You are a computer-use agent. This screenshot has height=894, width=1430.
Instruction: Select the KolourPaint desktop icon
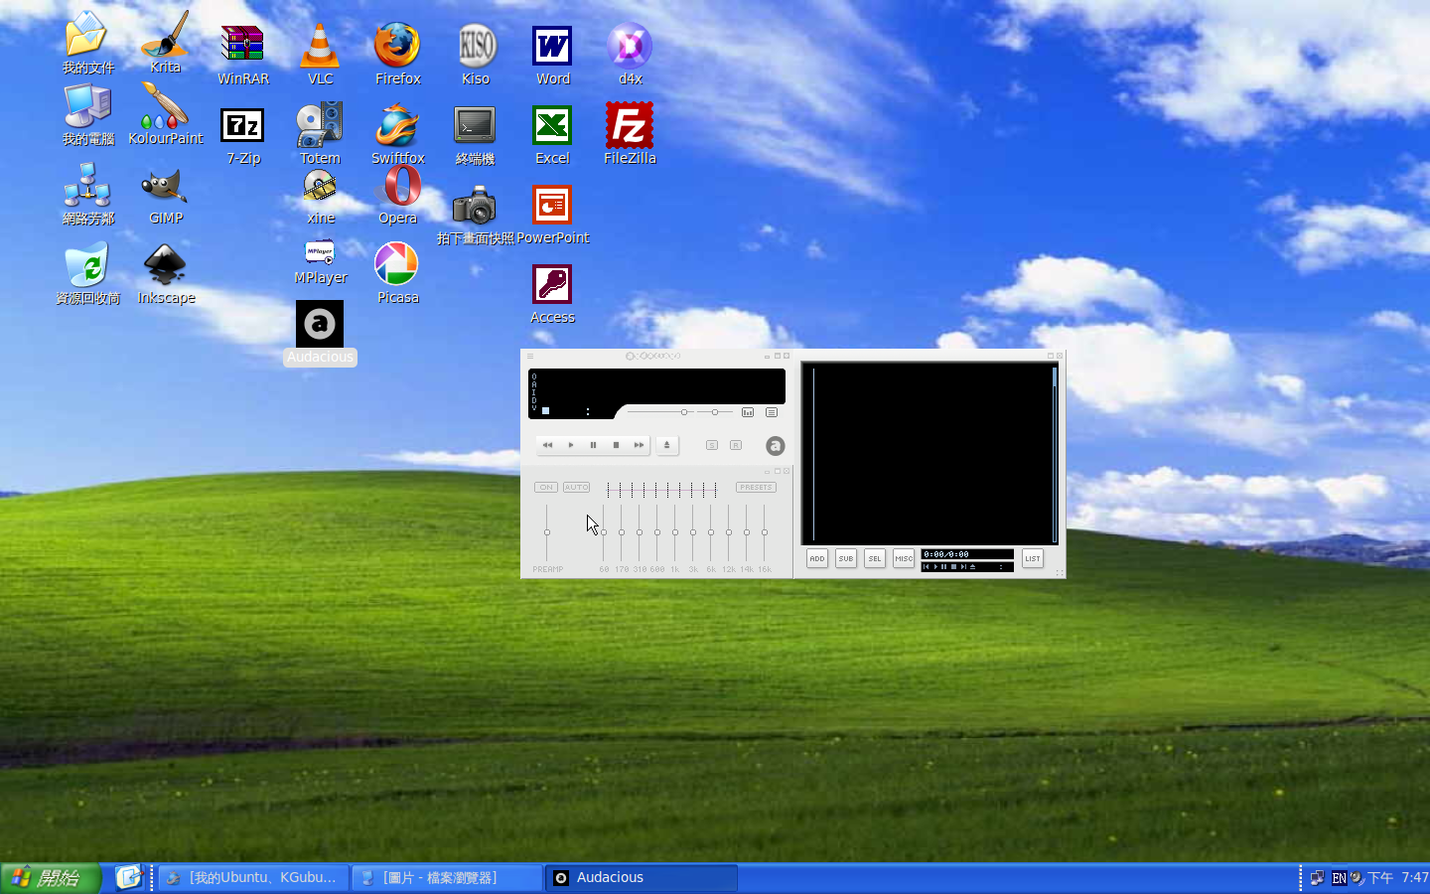(x=165, y=114)
